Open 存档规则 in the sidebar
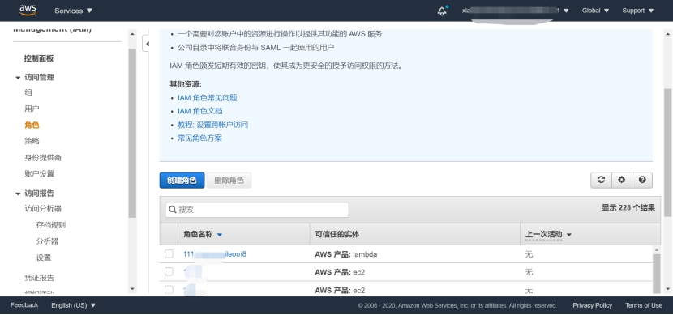 click(50, 225)
